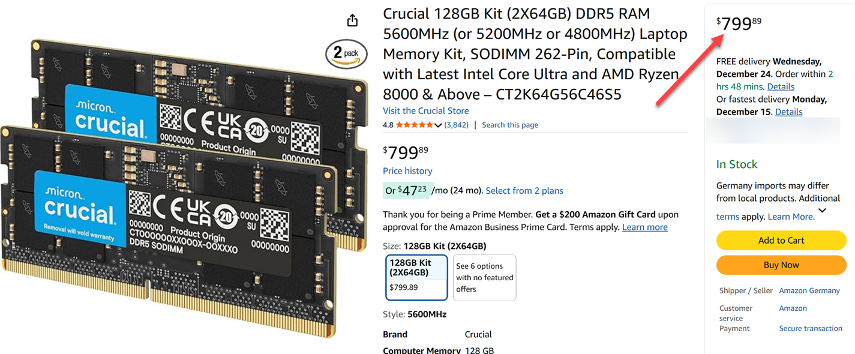Expand the import terms chevron

822,211
